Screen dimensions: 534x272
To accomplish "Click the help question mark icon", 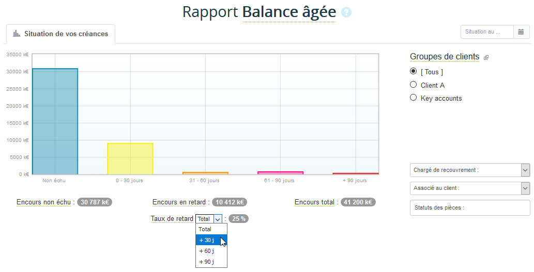I will point(346,12).
